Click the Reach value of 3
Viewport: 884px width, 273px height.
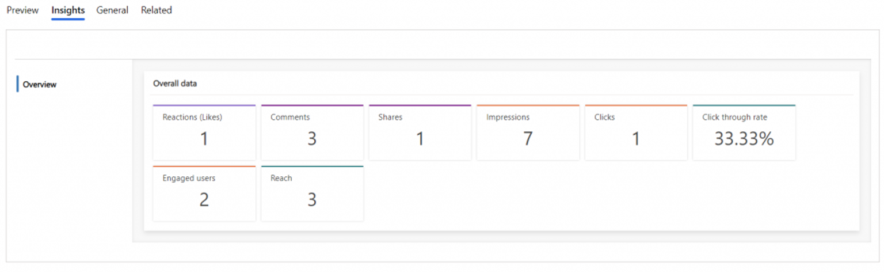click(312, 200)
